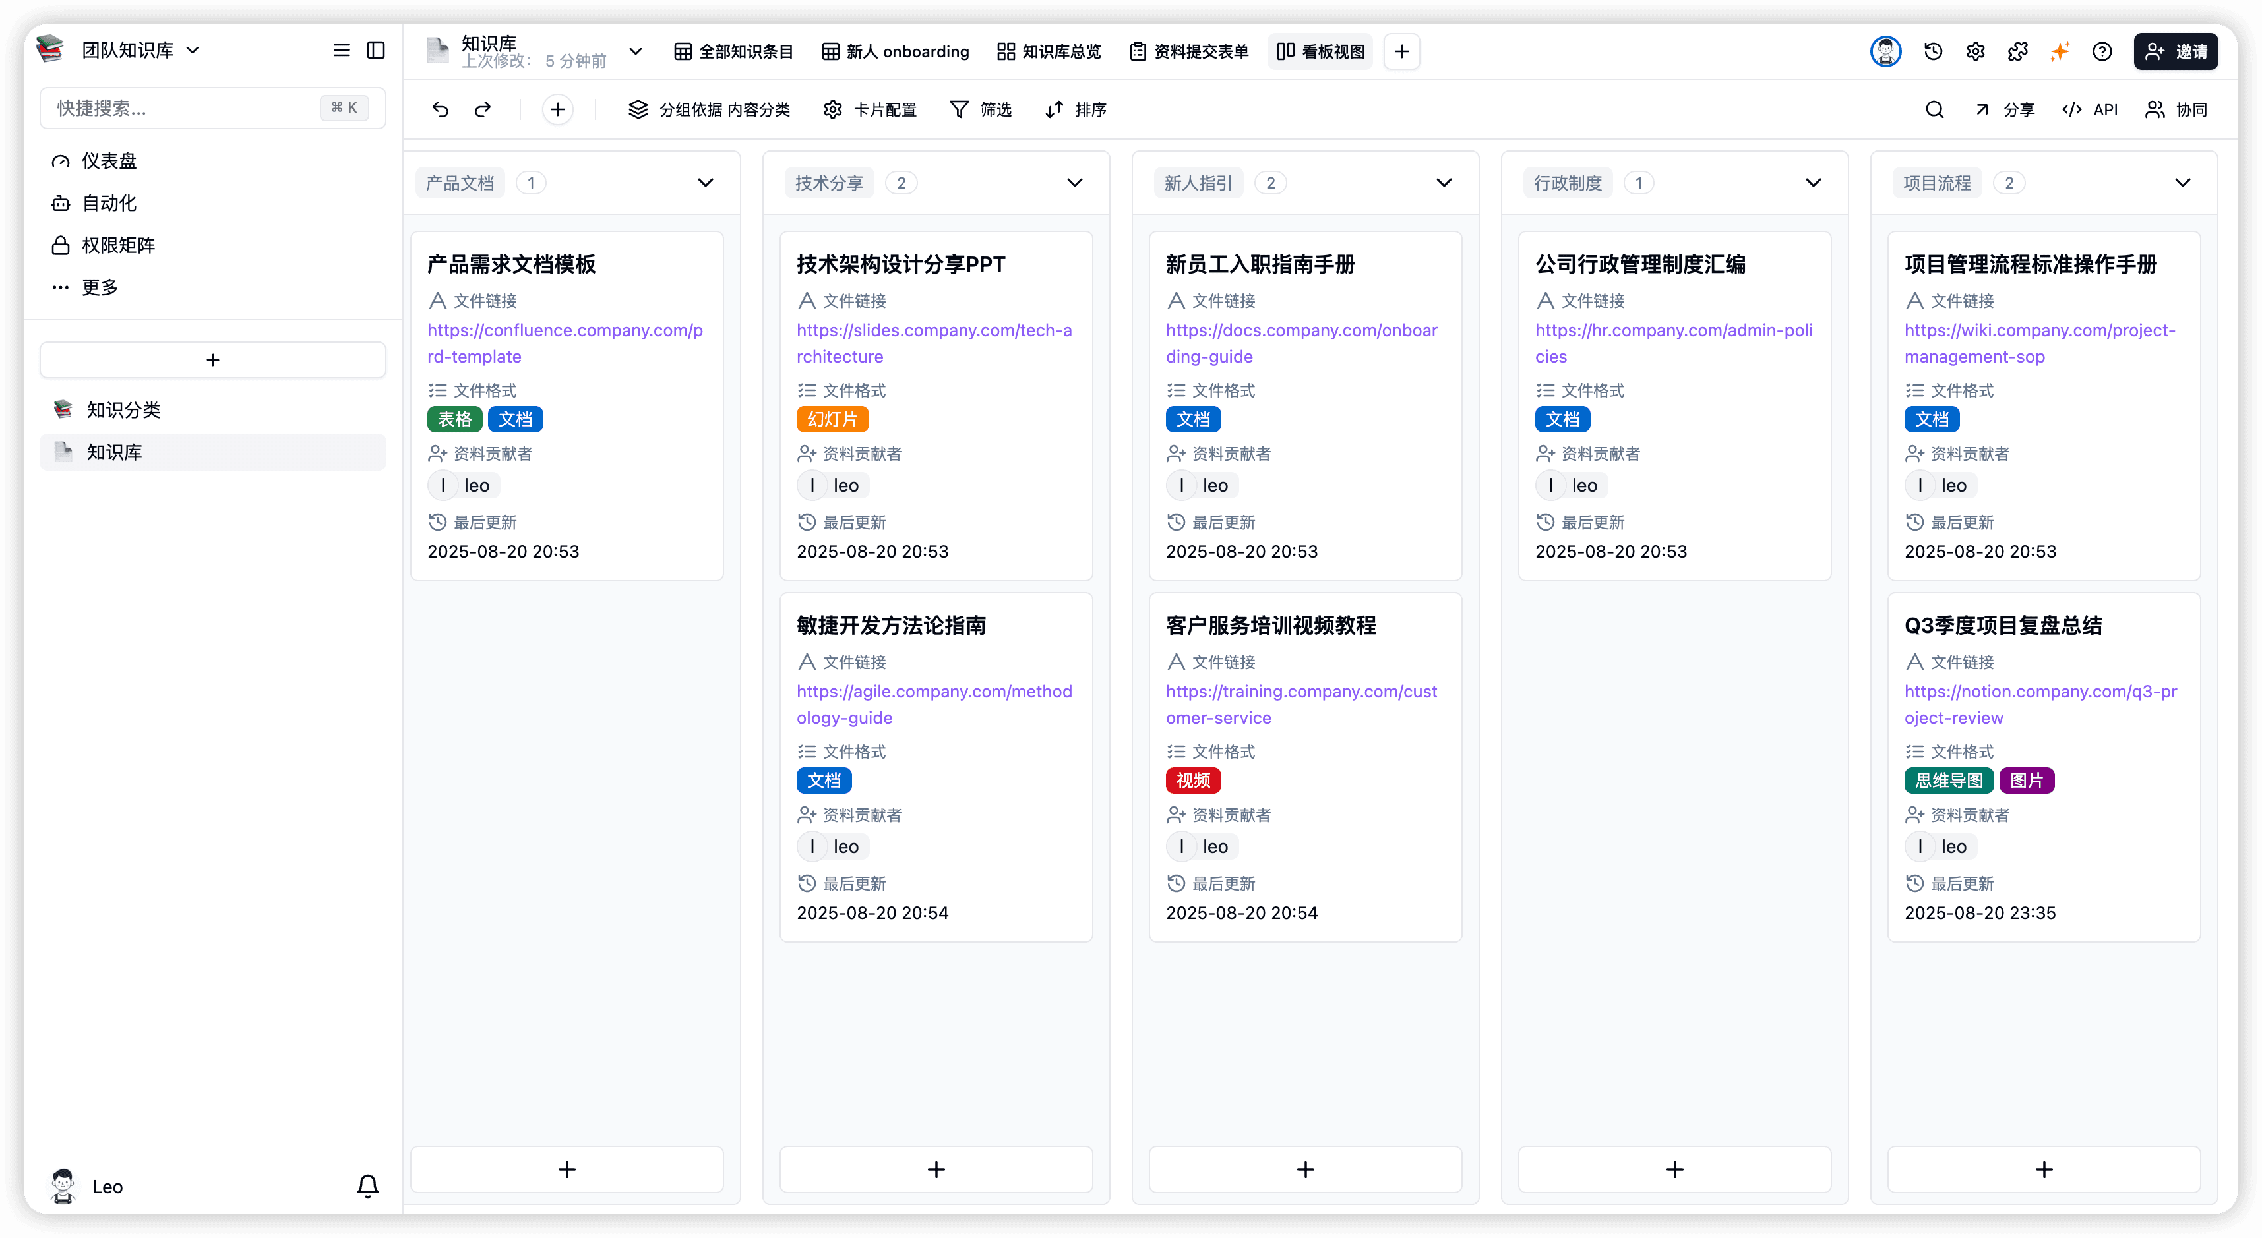Add a new view with plus tab
Screen dimensions: 2262x1238
tap(1401, 52)
